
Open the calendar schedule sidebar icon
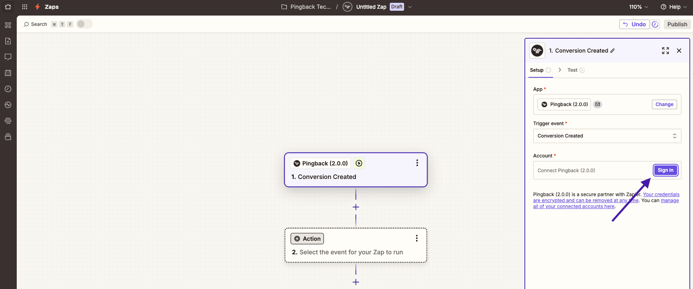click(x=8, y=73)
